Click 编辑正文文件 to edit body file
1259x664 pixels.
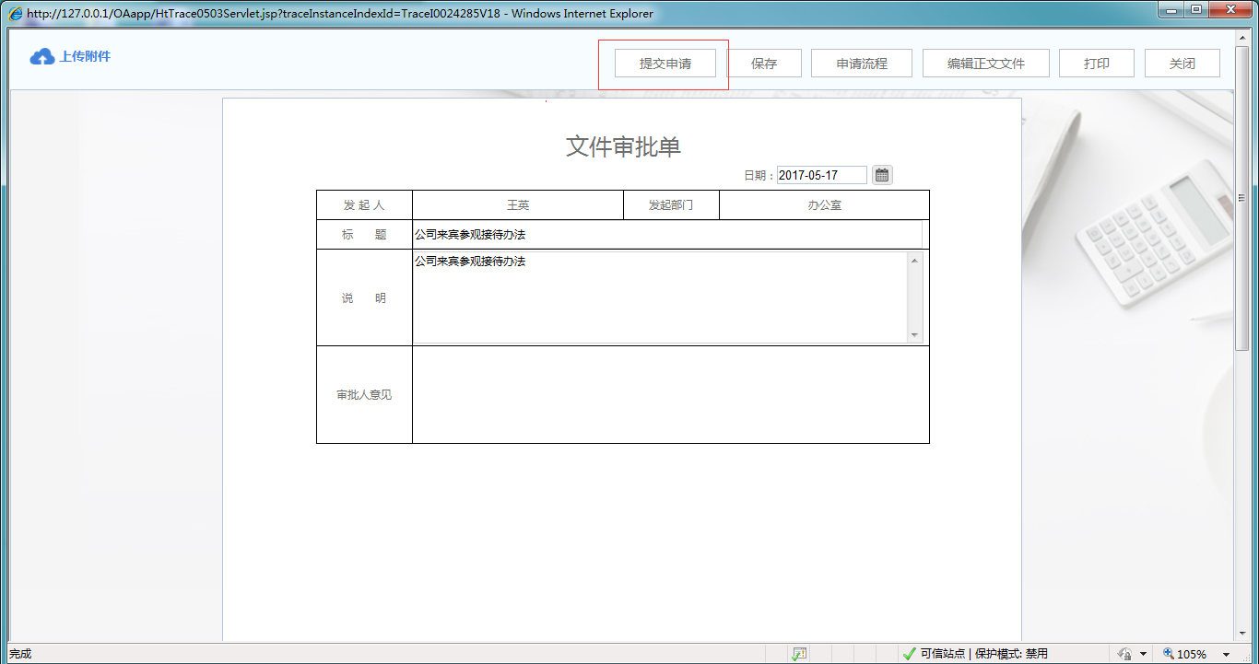point(986,64)
